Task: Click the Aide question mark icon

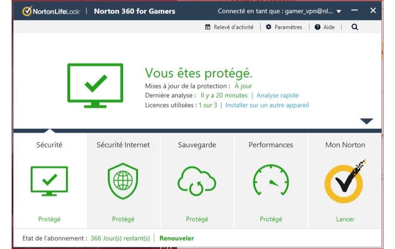Action: [317, 27]
